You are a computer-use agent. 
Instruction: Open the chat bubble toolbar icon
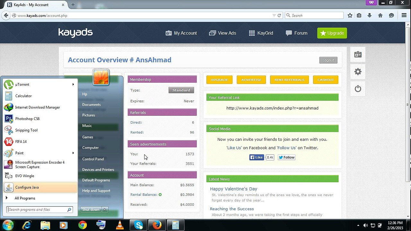391,15
